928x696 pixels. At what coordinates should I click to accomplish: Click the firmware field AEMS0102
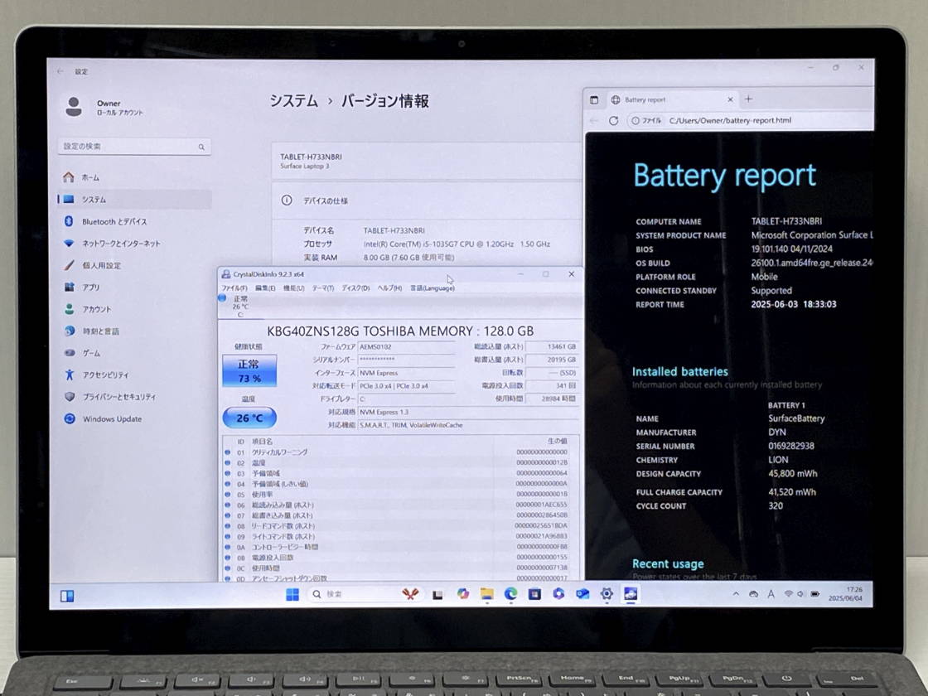(x=406, y=347)
